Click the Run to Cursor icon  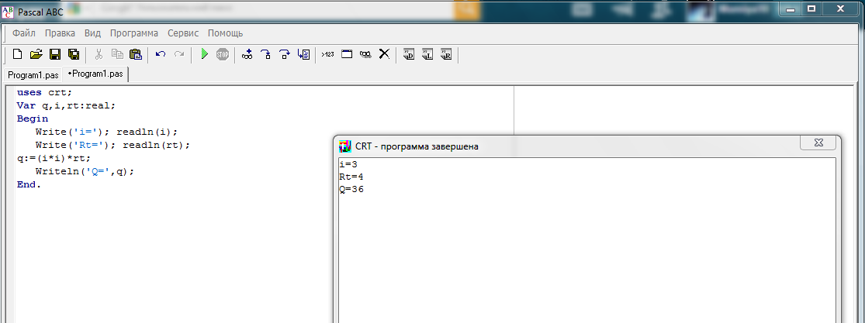pos(303,54)
